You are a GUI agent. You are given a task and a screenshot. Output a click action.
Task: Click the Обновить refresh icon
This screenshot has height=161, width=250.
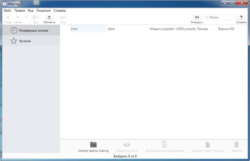(x=49, y=17)
